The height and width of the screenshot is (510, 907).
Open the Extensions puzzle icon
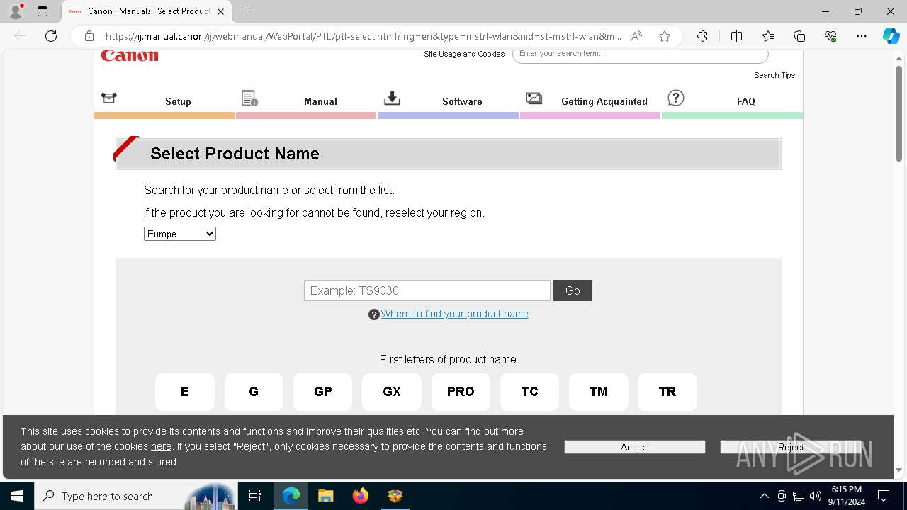pos(702,36)
